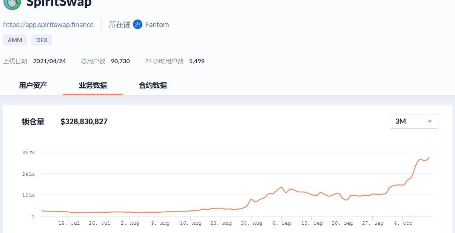Viewport: 455px width, 233px height.
Task: Select the DEX tag
Action: [x=42, y=40]
